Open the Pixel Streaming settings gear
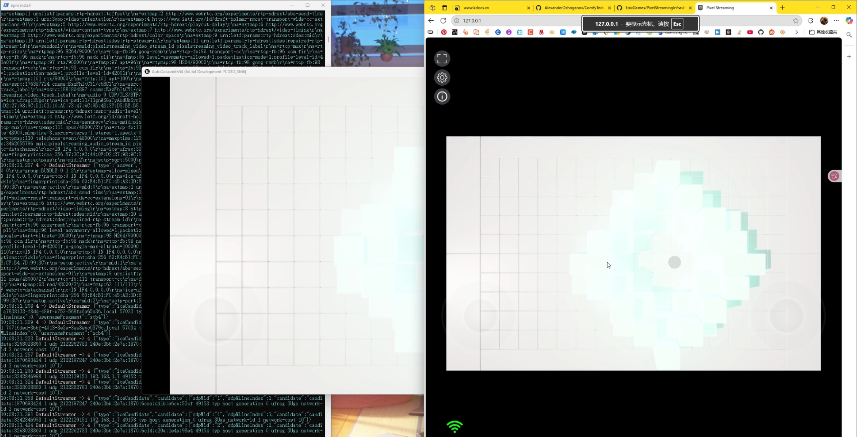 click(442, 77)
